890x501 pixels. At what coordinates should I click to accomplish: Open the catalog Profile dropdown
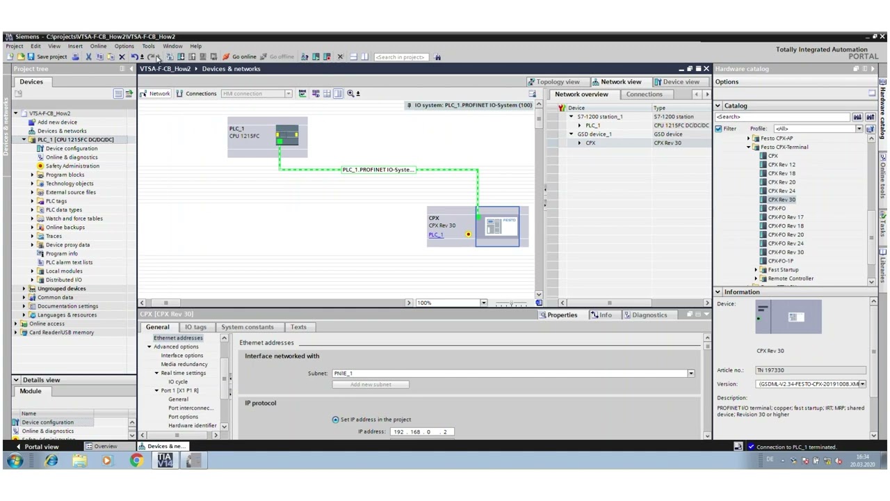[x=859, y=129]
